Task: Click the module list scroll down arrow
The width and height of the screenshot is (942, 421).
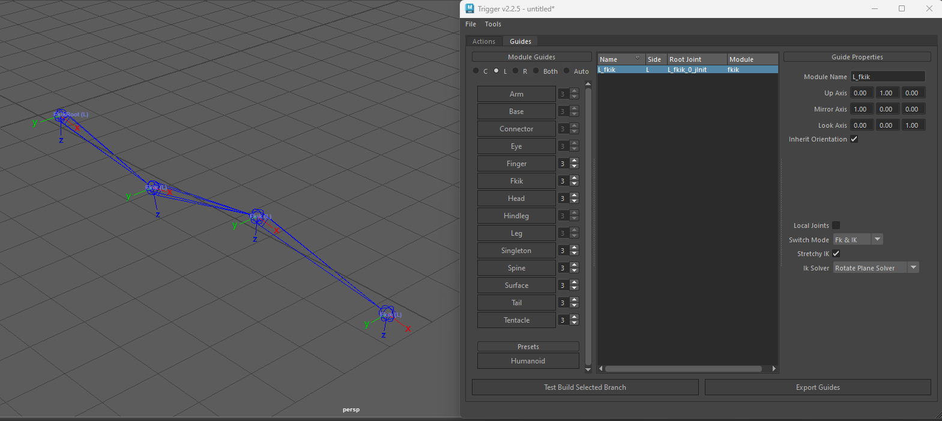Action: tap(588, 369)
